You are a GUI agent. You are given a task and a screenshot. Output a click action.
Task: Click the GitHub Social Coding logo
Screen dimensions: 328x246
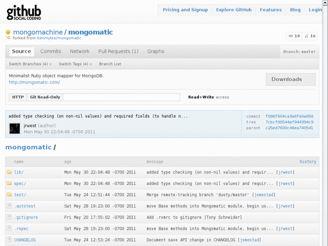(x=24, y=12)
